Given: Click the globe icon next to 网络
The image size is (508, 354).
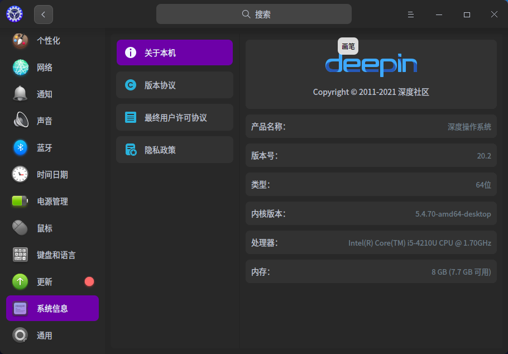Looking at the screenshot, I should (20, 68).
